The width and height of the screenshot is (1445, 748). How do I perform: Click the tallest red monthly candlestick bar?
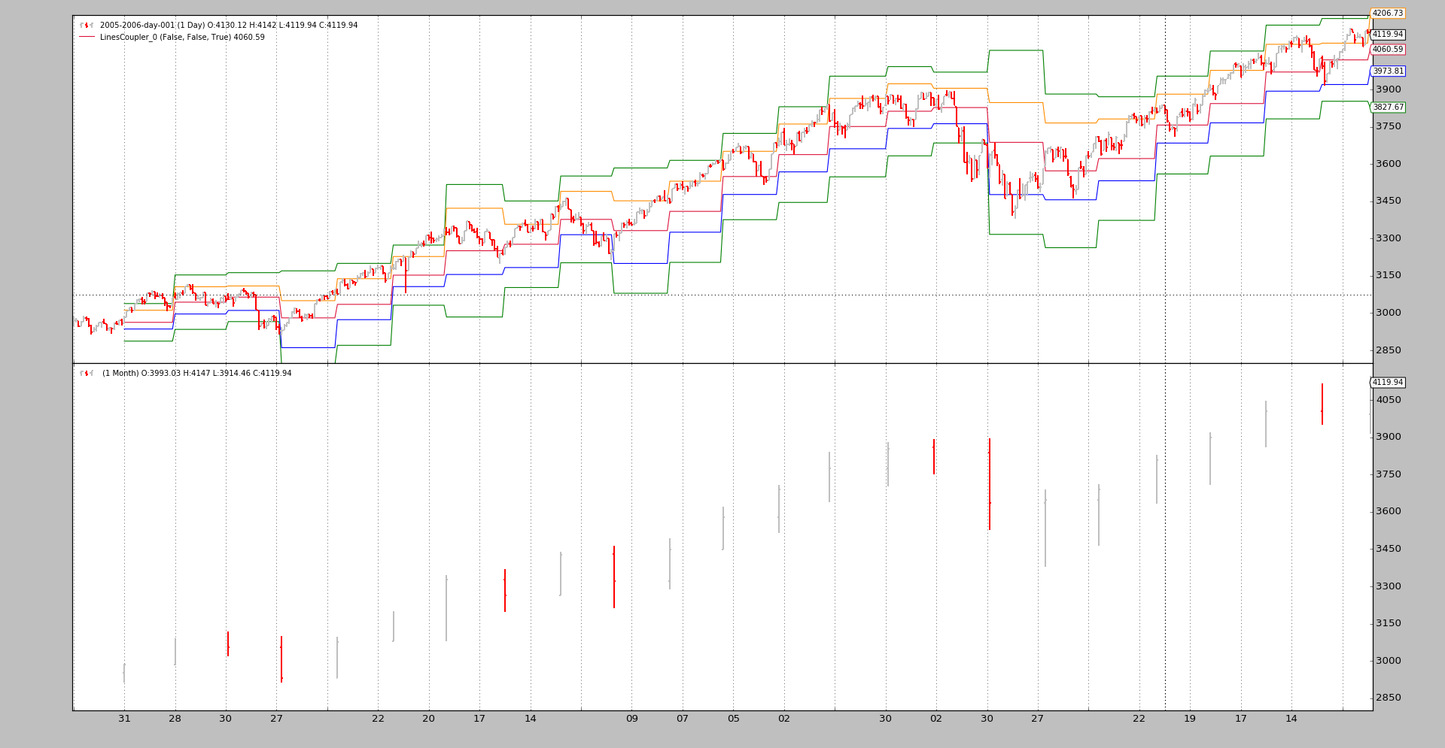point(989,484)
